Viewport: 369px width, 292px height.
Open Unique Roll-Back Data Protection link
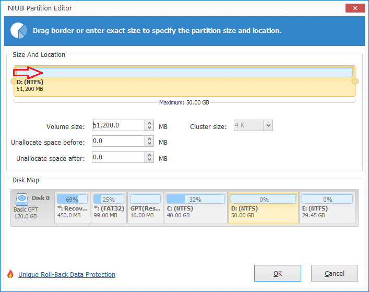click(x=67, y=275)
